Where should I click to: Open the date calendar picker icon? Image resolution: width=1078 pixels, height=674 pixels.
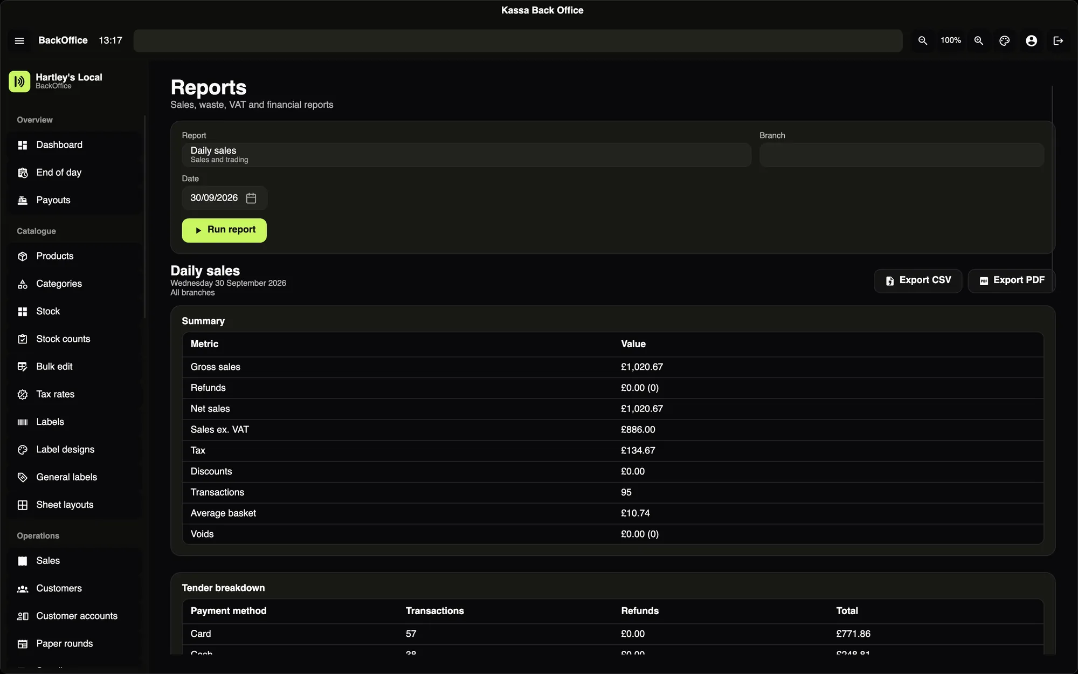251,198
